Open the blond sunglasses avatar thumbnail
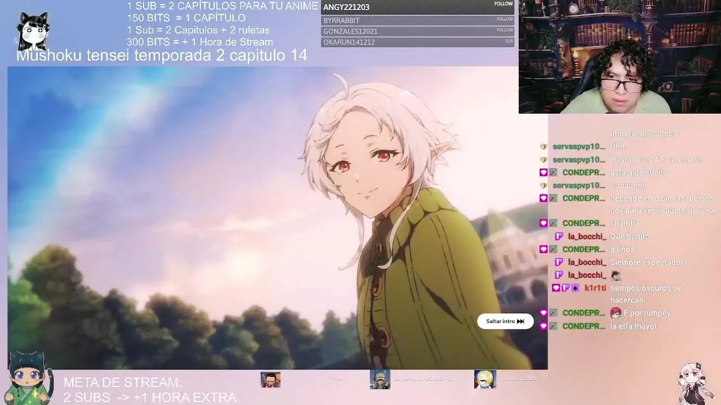Image resolution: width=721 pixels, height=405 pixels. click(x=484, y=380)
